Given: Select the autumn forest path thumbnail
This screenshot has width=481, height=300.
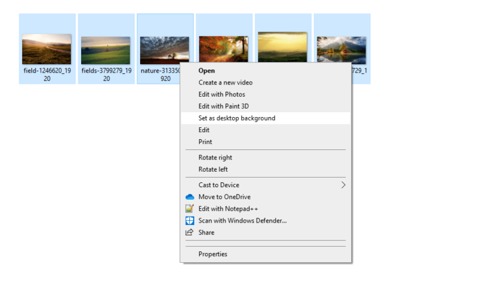Looking at the screenshot, I should [223, 49].
